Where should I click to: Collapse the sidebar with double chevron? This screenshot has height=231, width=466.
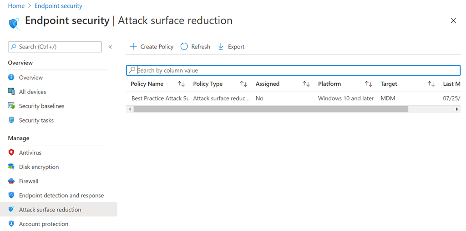tap(110, 47)
